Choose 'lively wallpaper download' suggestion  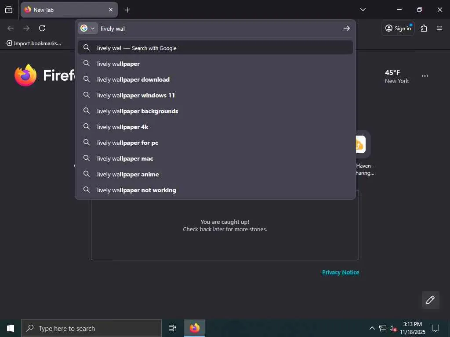215,79
